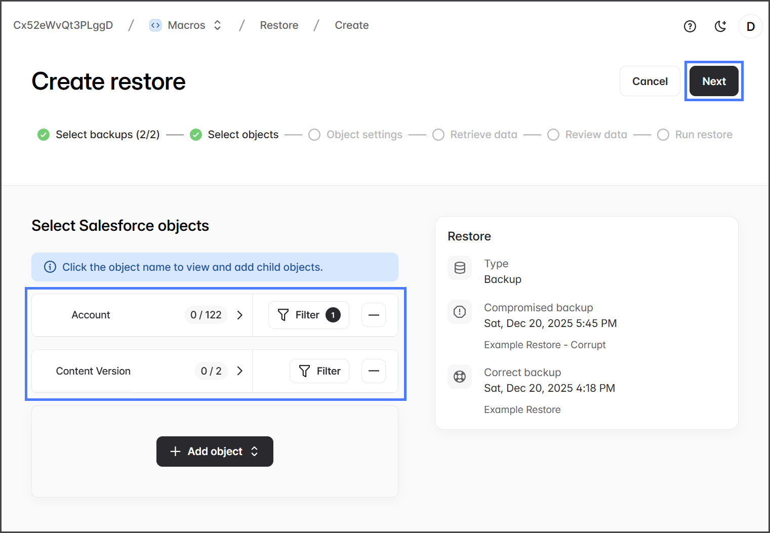Click the correct backup lifebuoy icon
The width and height of the screenshot is (770, 533).
tap(460, 377)
